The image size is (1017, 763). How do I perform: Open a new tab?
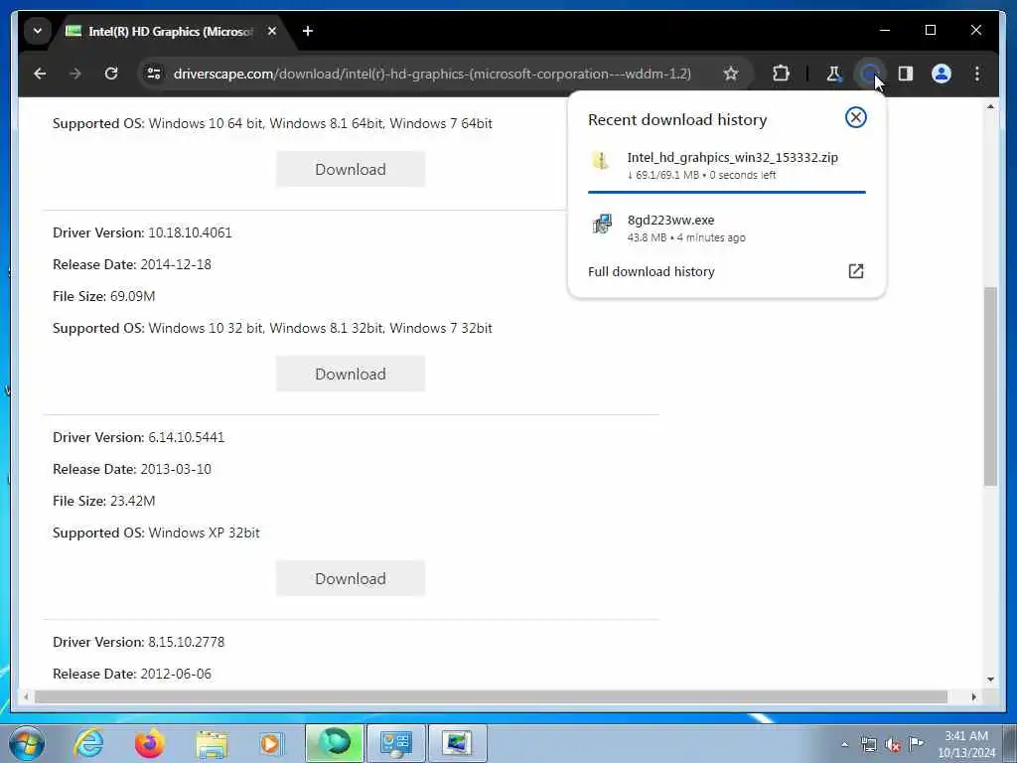(x=308, y=31)
